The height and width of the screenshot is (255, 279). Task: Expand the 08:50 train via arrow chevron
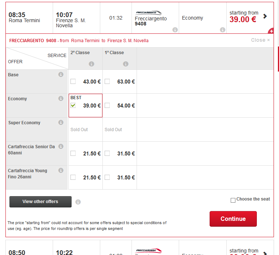(265, 253)
